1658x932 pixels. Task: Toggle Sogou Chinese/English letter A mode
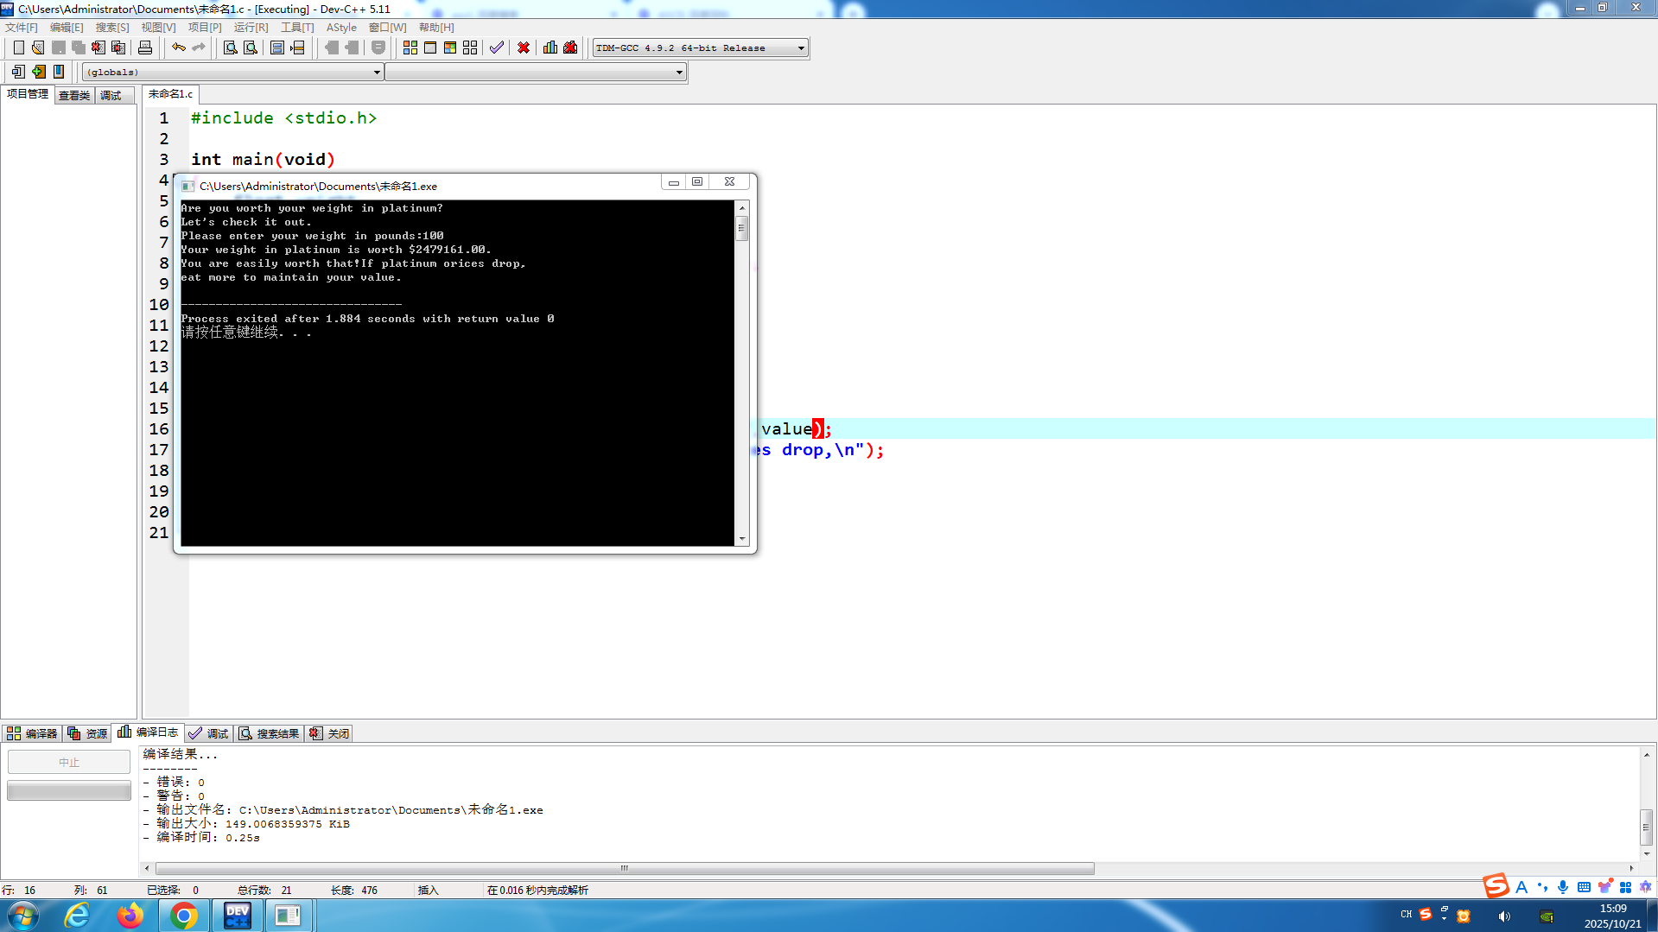pyautogui.click(x=1521, y=887)
